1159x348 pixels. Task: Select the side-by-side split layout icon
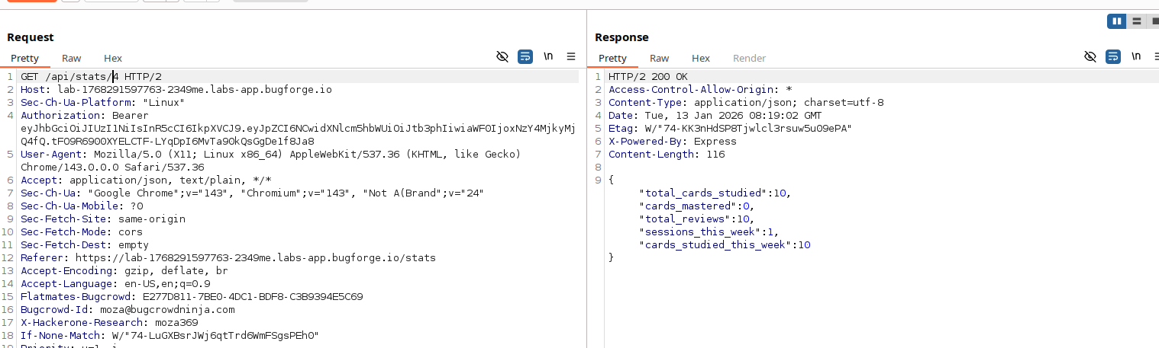pyautogui.click(x=1117, y=21)
